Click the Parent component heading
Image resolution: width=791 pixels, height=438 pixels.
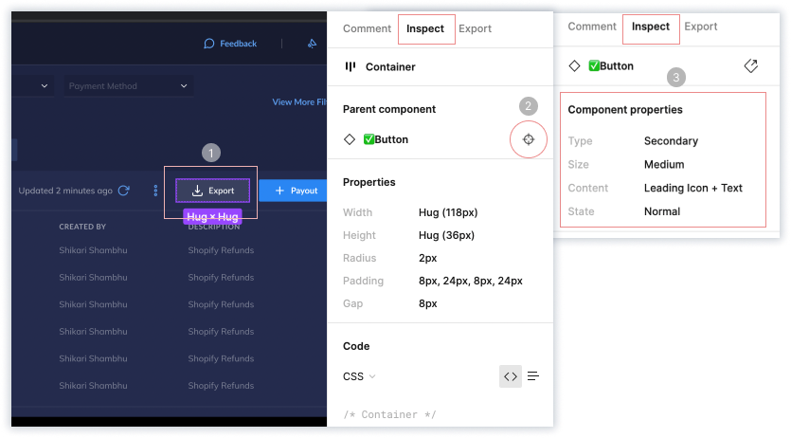tap(389, 109)
